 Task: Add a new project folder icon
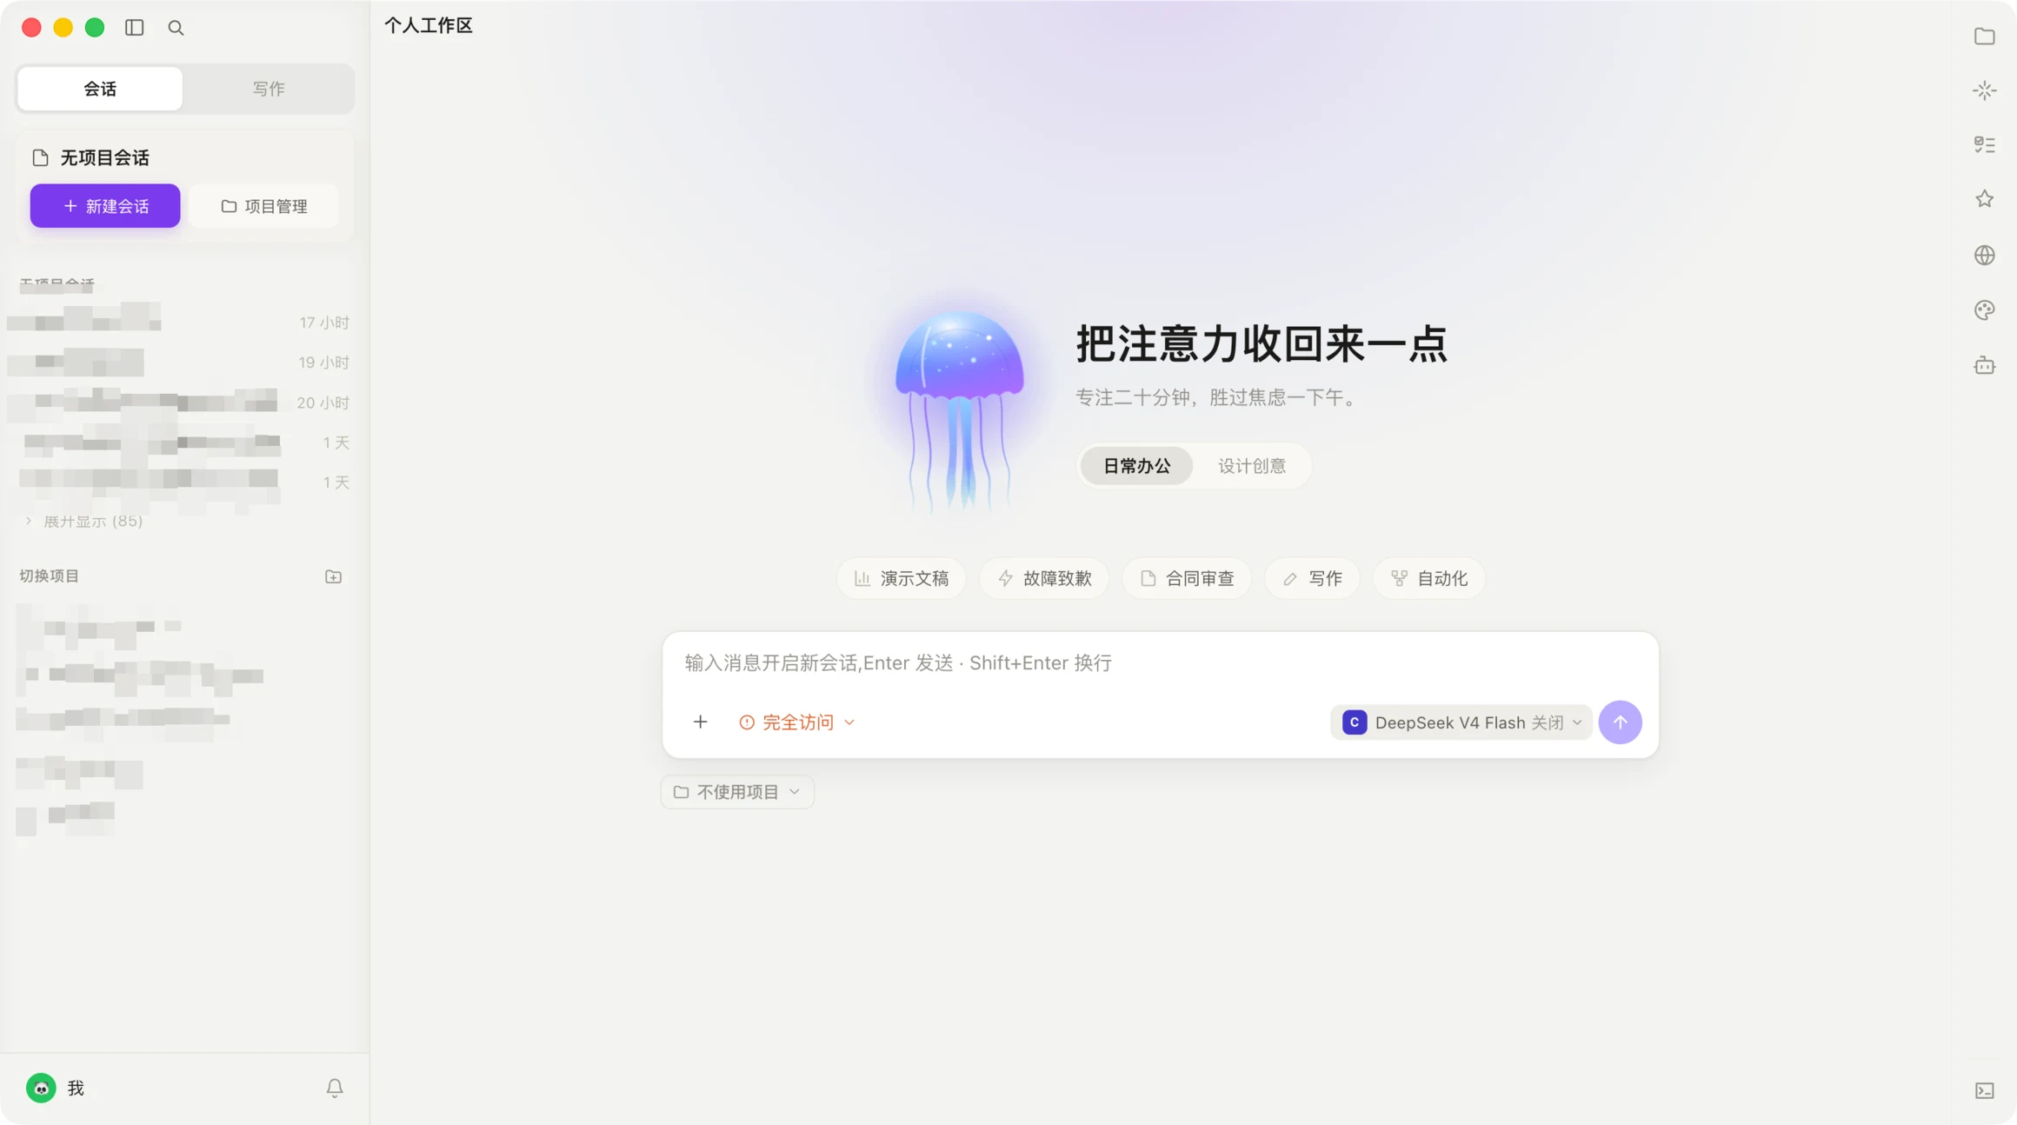[x=333, y=576]
